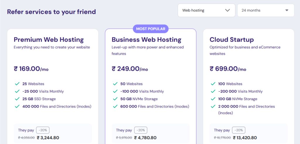Click checkmark icon next to 25 GB SSD Storage
The width and height of the screenshot is (300, 144).
(16, 99)
